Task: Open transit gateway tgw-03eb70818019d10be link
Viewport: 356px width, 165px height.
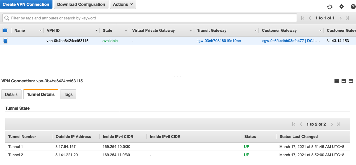Action: pyautogui.click(x=219, y=41)
